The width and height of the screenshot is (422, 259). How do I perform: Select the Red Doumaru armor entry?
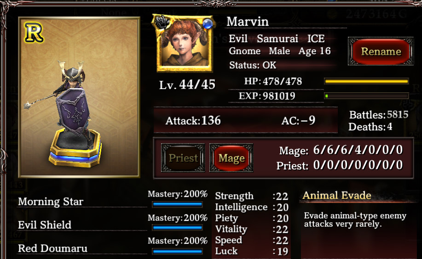tap(53, 248)
